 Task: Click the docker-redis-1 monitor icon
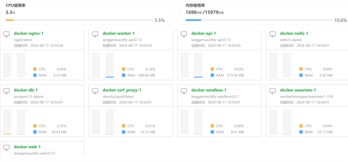pyautogui.click(x=273, y=34)
